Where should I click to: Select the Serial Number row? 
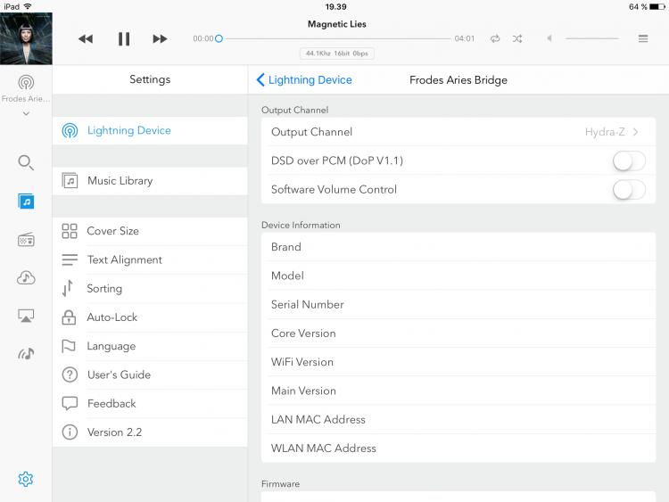(x=458, y=305)
